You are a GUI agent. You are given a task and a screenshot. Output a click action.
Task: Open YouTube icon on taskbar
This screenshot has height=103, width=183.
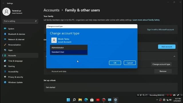tap(98, 100)
